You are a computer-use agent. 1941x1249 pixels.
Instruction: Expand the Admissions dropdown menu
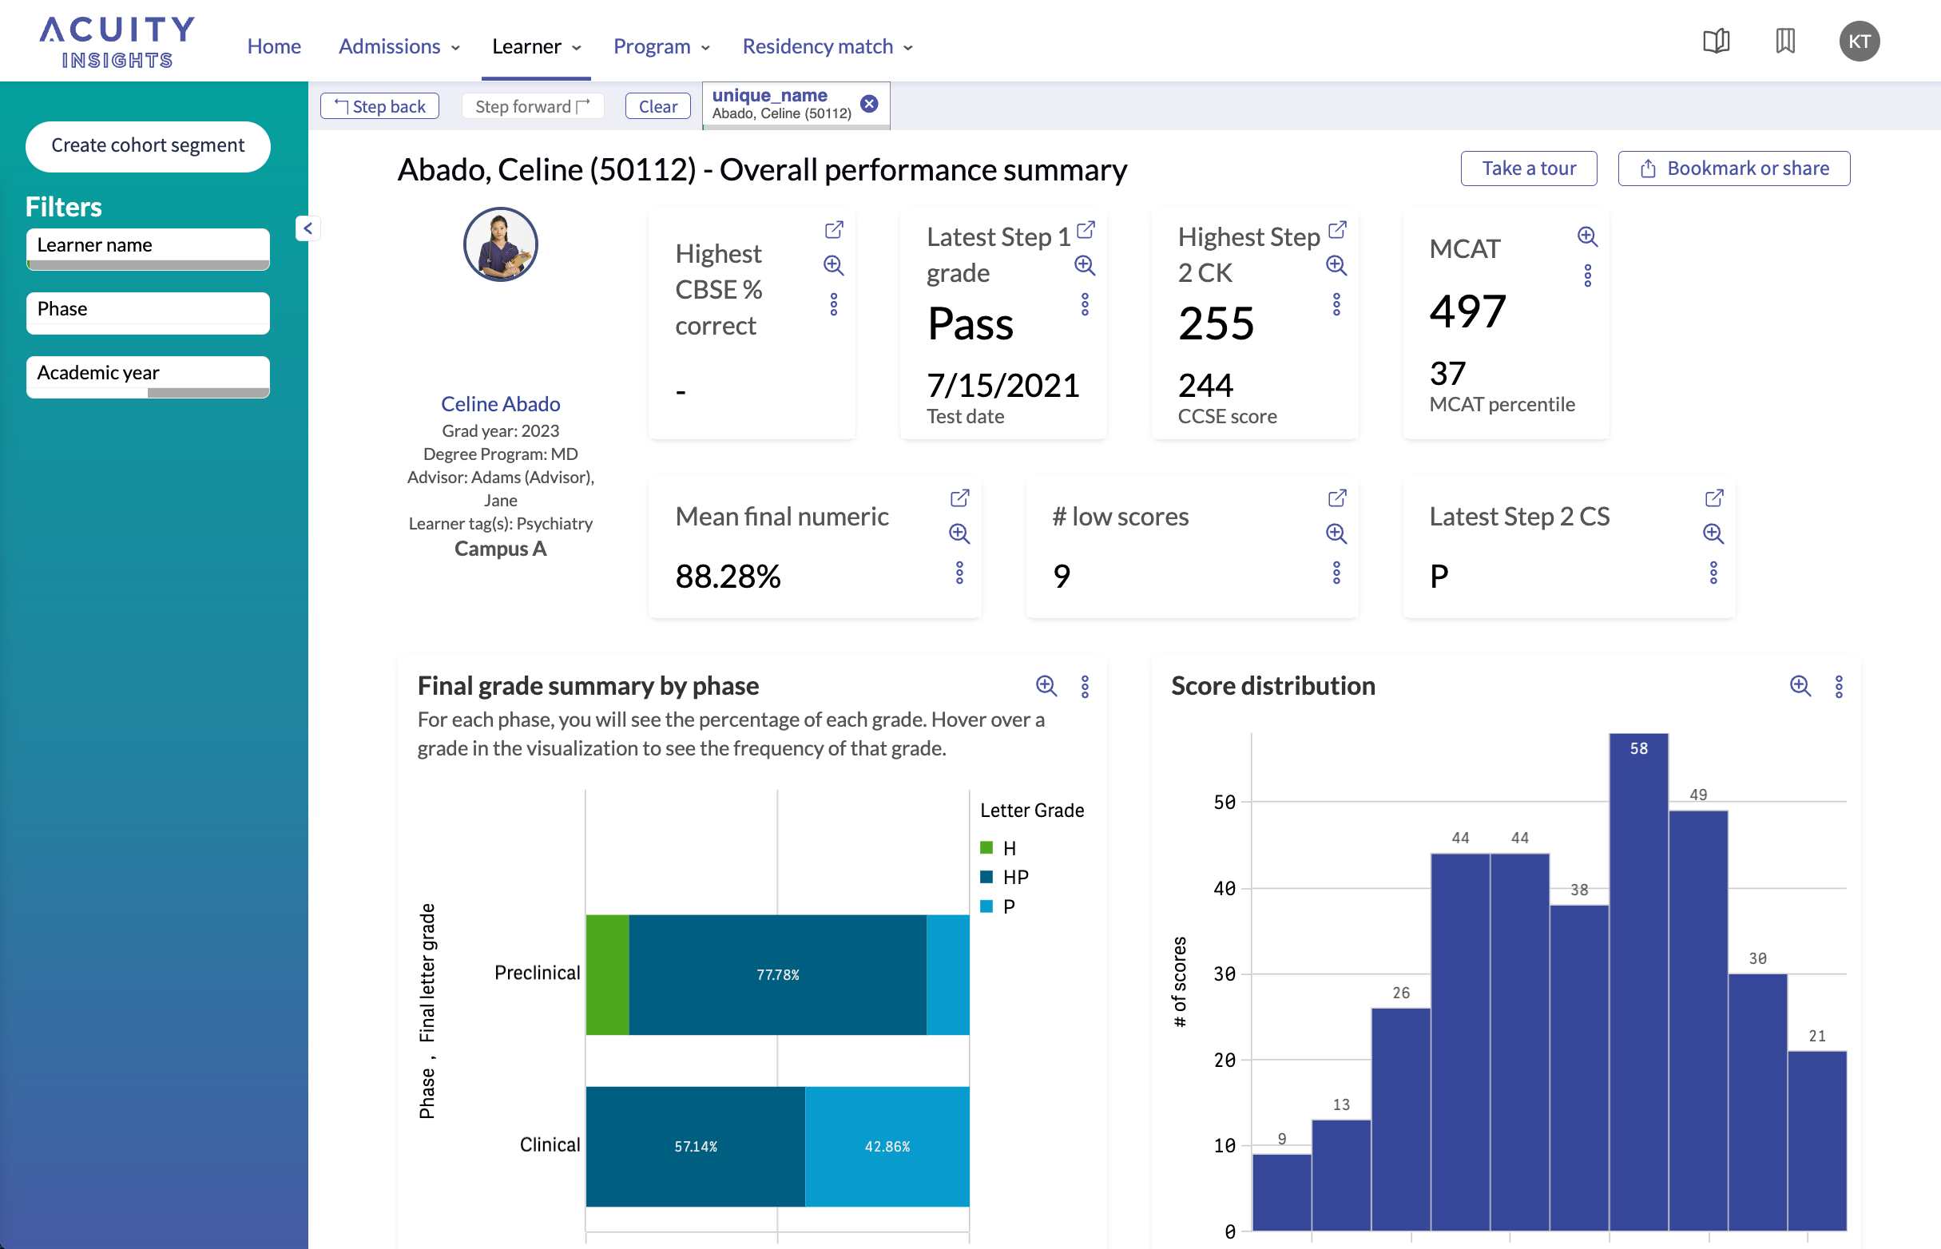pyautogui.click(x=399, y=46)
